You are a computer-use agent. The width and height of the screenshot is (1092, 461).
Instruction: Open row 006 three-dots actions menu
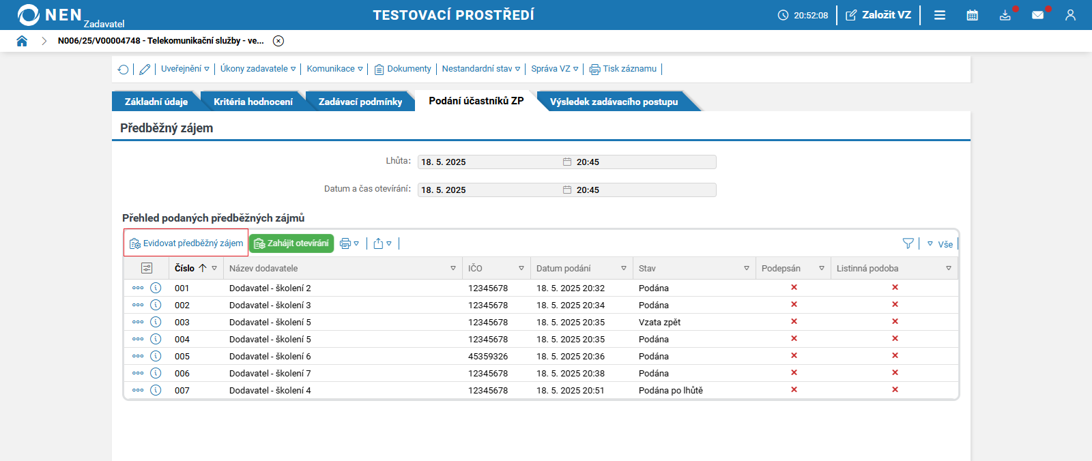(x=138, y=373)
